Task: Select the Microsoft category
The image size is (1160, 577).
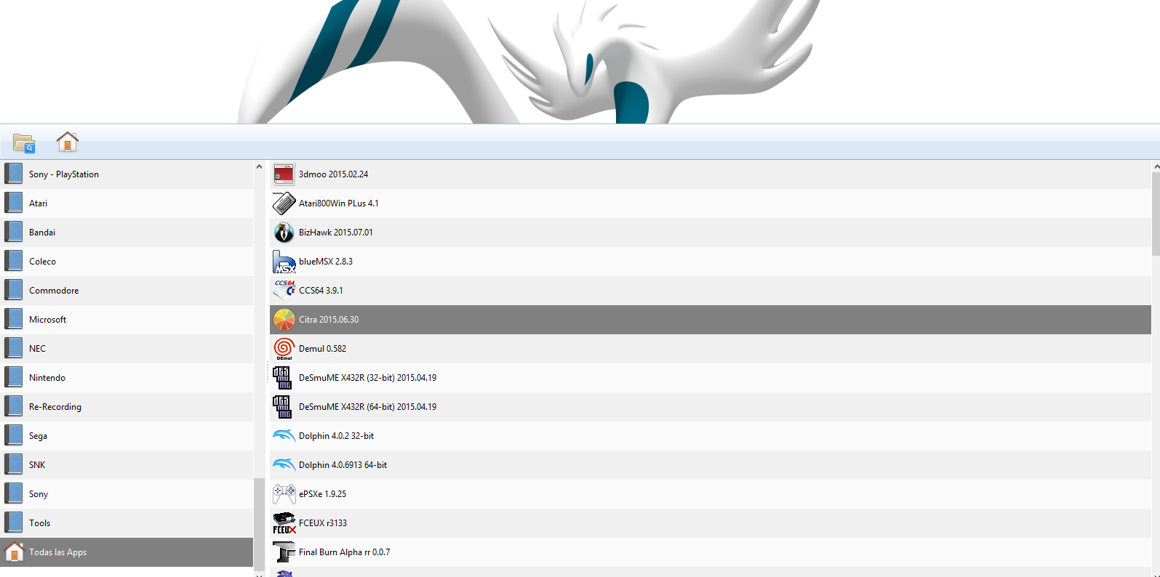Action: click(127, 320)
